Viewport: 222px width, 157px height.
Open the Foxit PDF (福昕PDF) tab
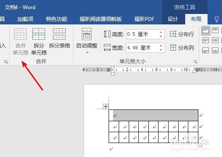click(144, 19)
